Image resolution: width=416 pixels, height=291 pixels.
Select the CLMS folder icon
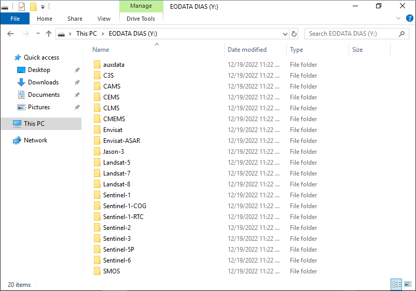(97, 108)
